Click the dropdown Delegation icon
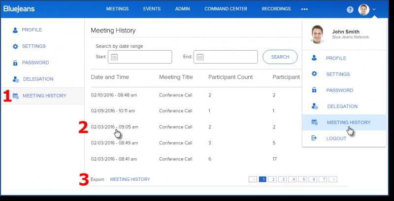This screenshot has height=201, width=394. tap(315, 106)
